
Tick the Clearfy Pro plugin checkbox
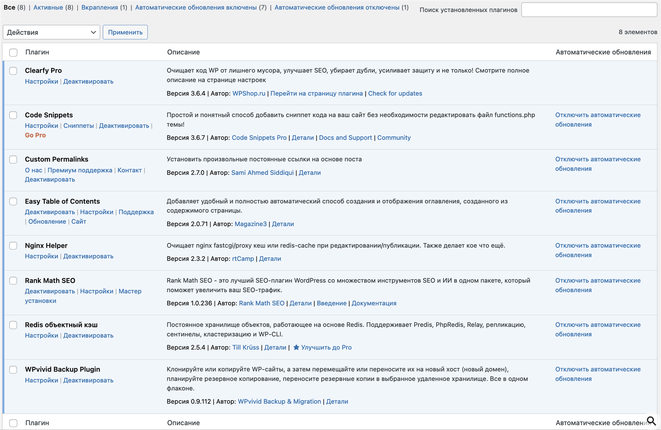pos(13,71)
